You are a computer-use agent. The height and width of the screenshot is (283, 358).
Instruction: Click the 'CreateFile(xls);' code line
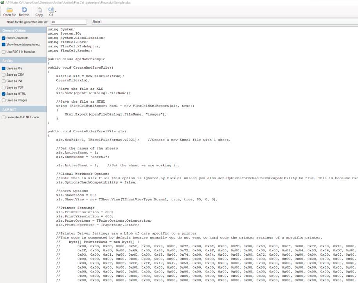coord(73,80)
